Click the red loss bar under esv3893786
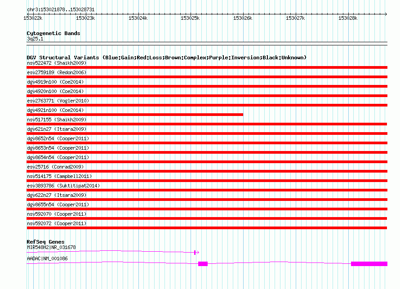 click(x=207, y=190)
